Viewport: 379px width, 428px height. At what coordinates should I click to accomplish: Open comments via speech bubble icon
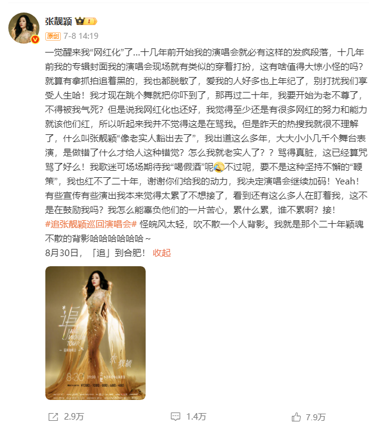coord(175,417)
